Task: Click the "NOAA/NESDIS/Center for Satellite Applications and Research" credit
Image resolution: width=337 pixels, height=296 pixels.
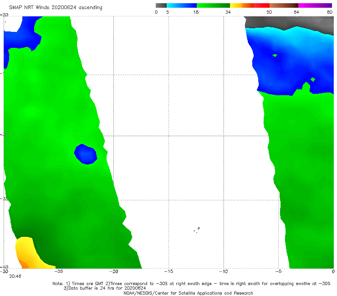Action: [188, 293]
